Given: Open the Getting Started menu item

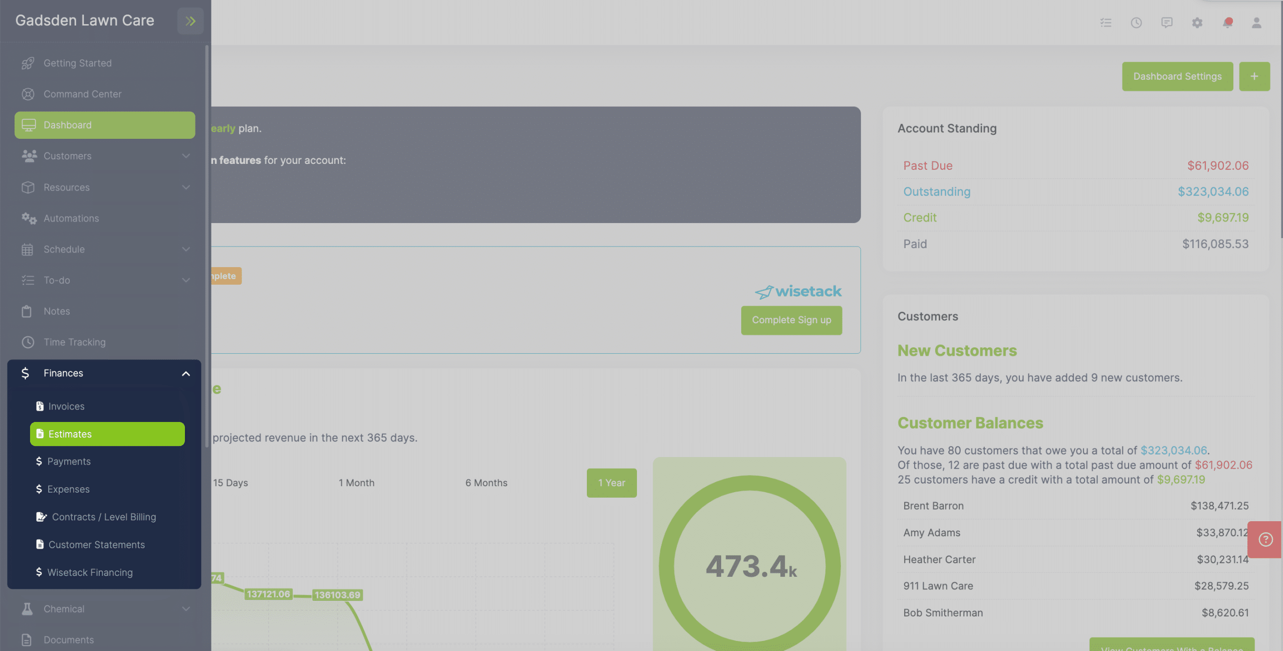Looking at the screenshot, I should [x=105, y=63].
